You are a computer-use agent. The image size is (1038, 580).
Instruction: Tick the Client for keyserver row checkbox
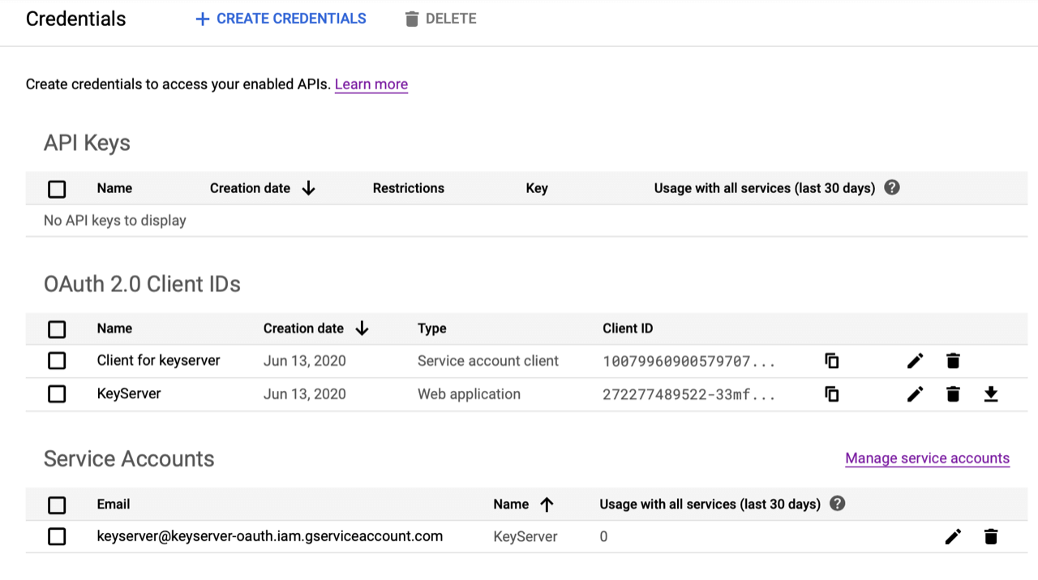(x=57, y=361)
